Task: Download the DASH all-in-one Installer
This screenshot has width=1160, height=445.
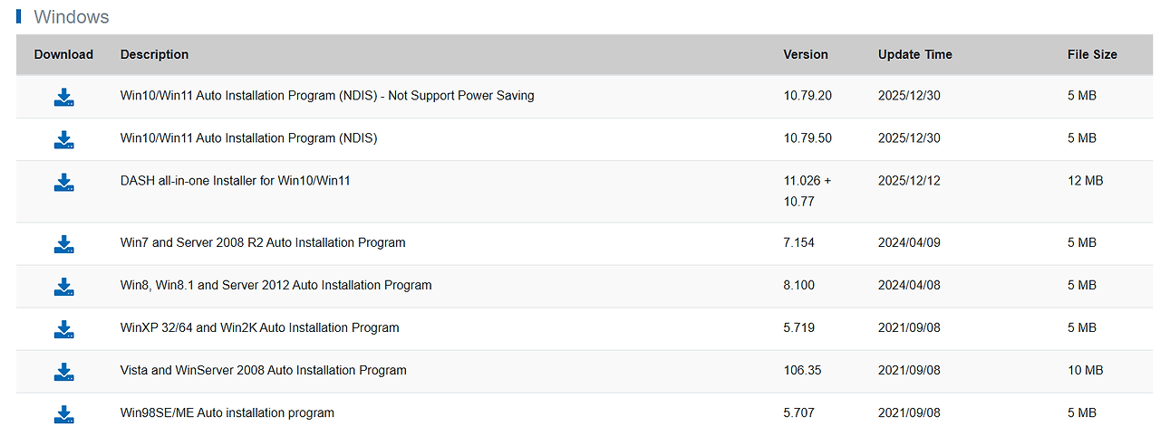Action: (x=63, y=182)
